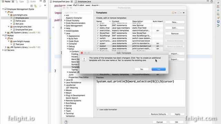The width and height of the screenshot is (221, 124).
Task: Select Employee.java file in Package Explorer
Action: pyautogui.click(x=22, y=18)
